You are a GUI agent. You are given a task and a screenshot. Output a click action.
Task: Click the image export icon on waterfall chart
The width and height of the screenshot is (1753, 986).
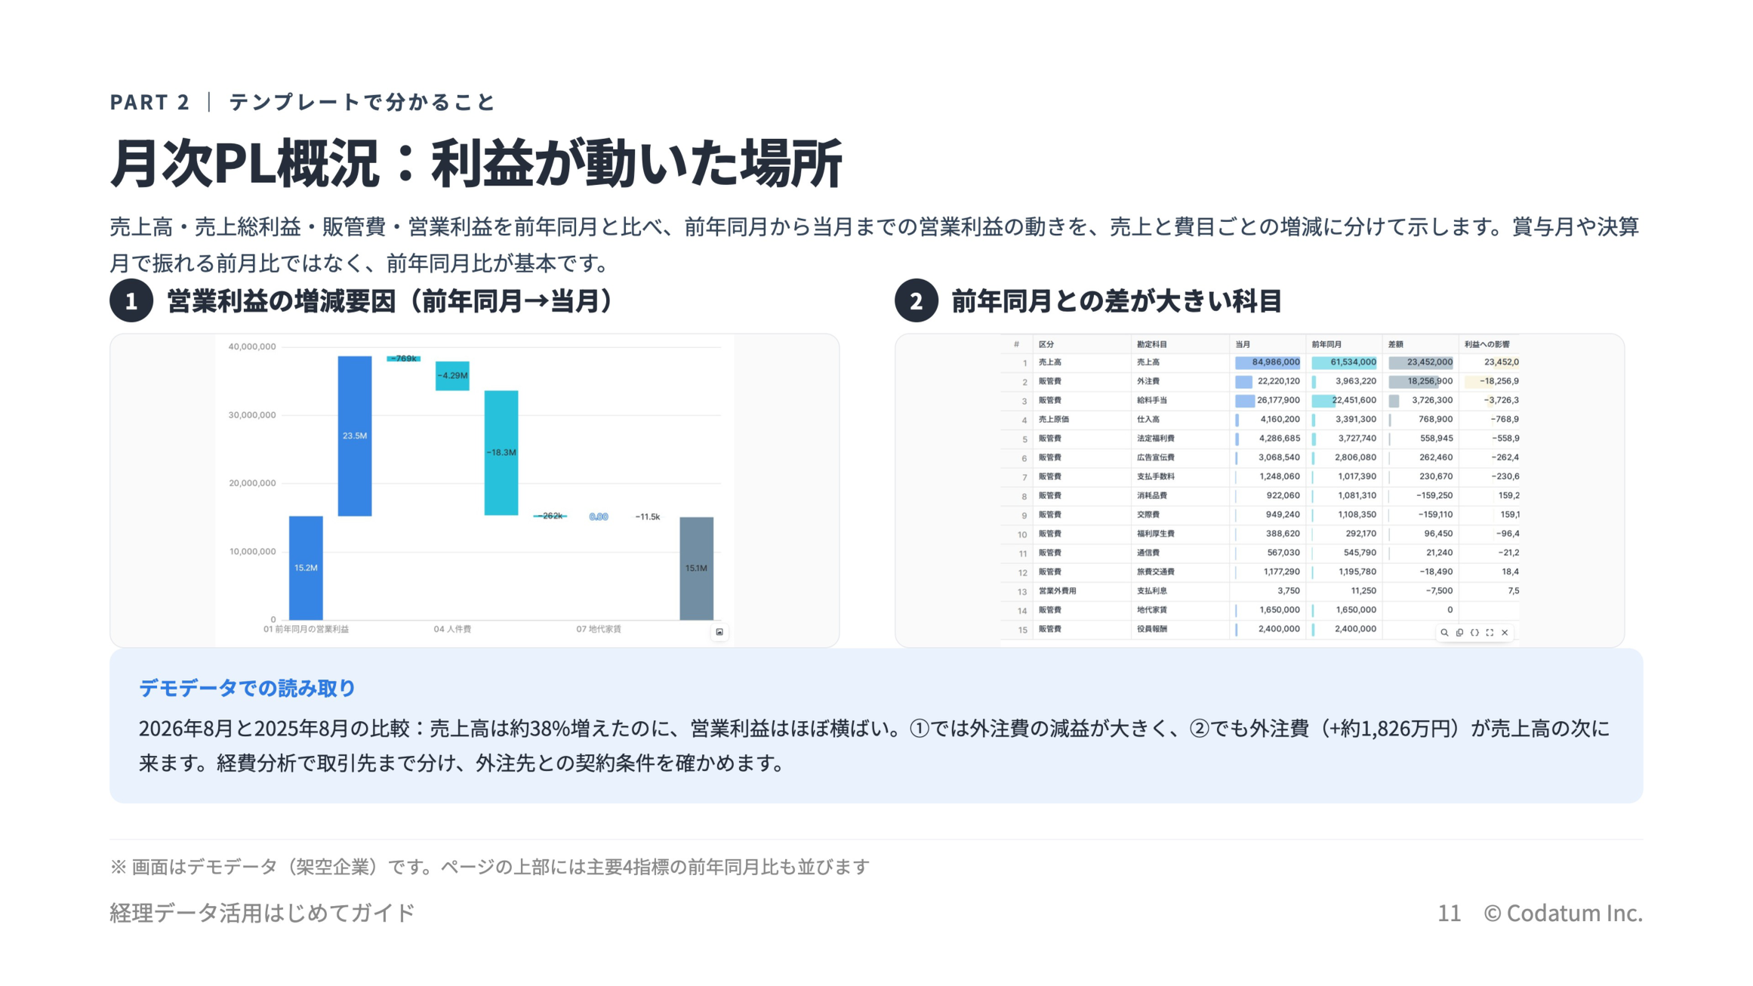[x=719, y=632]
